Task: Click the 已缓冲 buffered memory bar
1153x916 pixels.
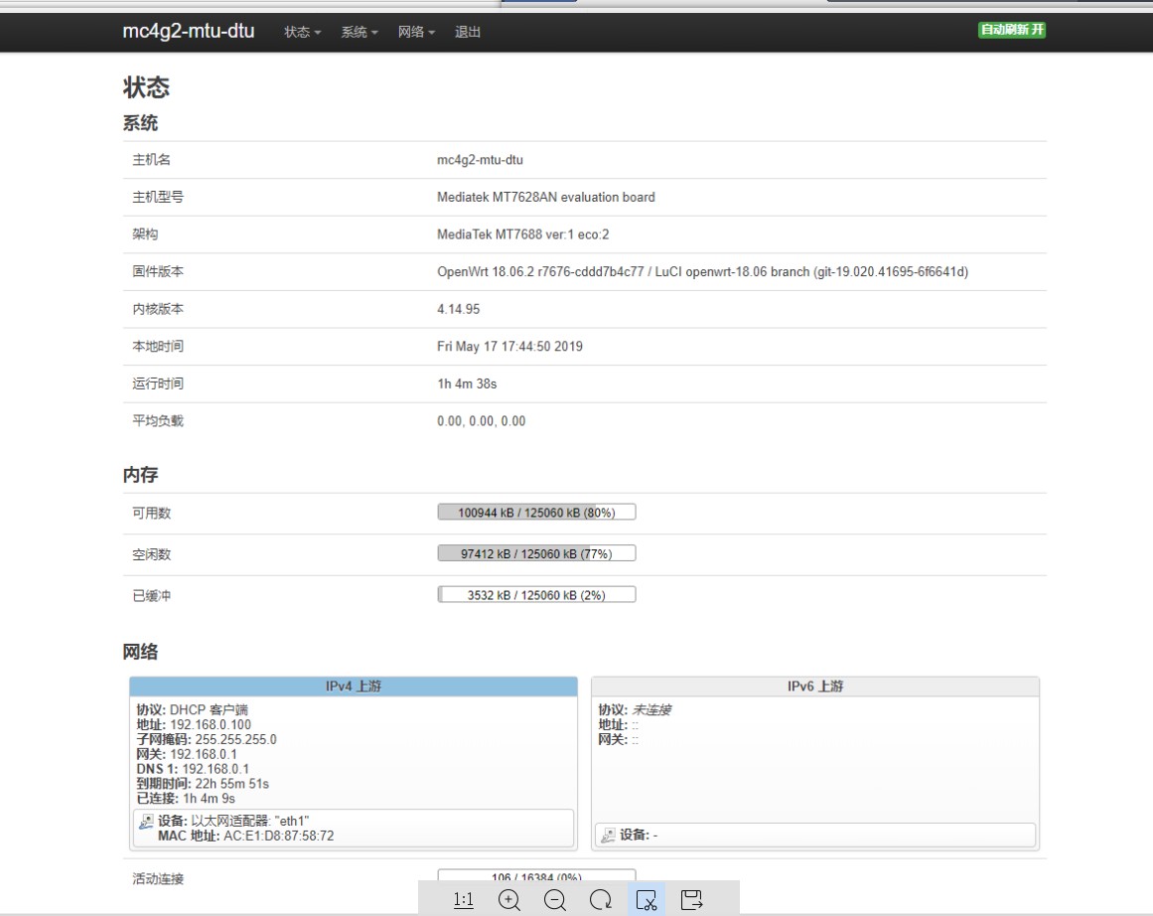Action: pos(536,595)
